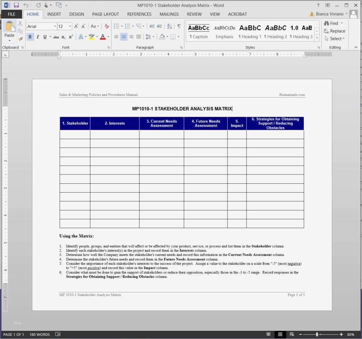Click the Save icon in quick access toolbar
The height and width of the screenshot is (339, 362).
tap(16, 5)
